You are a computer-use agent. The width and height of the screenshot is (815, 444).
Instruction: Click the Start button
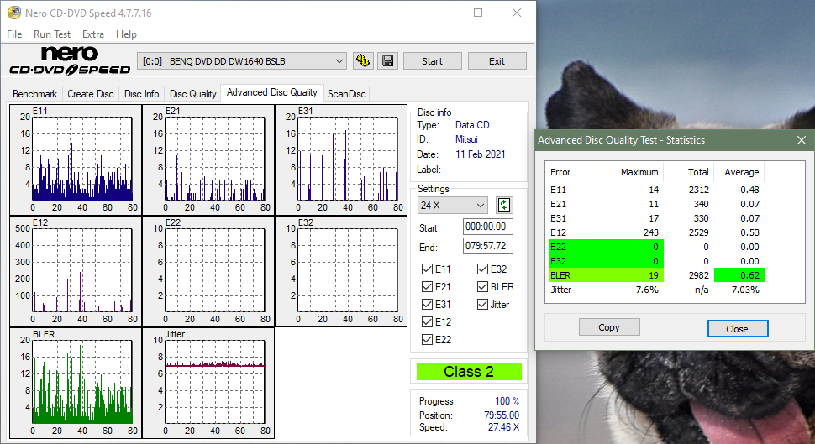[x=433, y=61]
